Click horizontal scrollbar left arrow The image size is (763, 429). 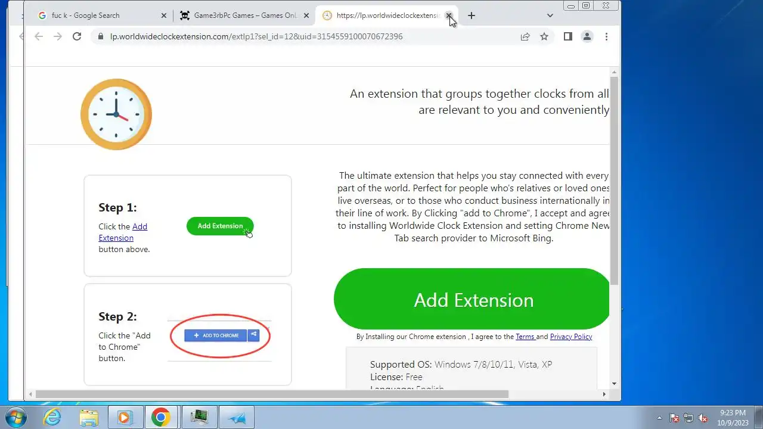[30, 394]
